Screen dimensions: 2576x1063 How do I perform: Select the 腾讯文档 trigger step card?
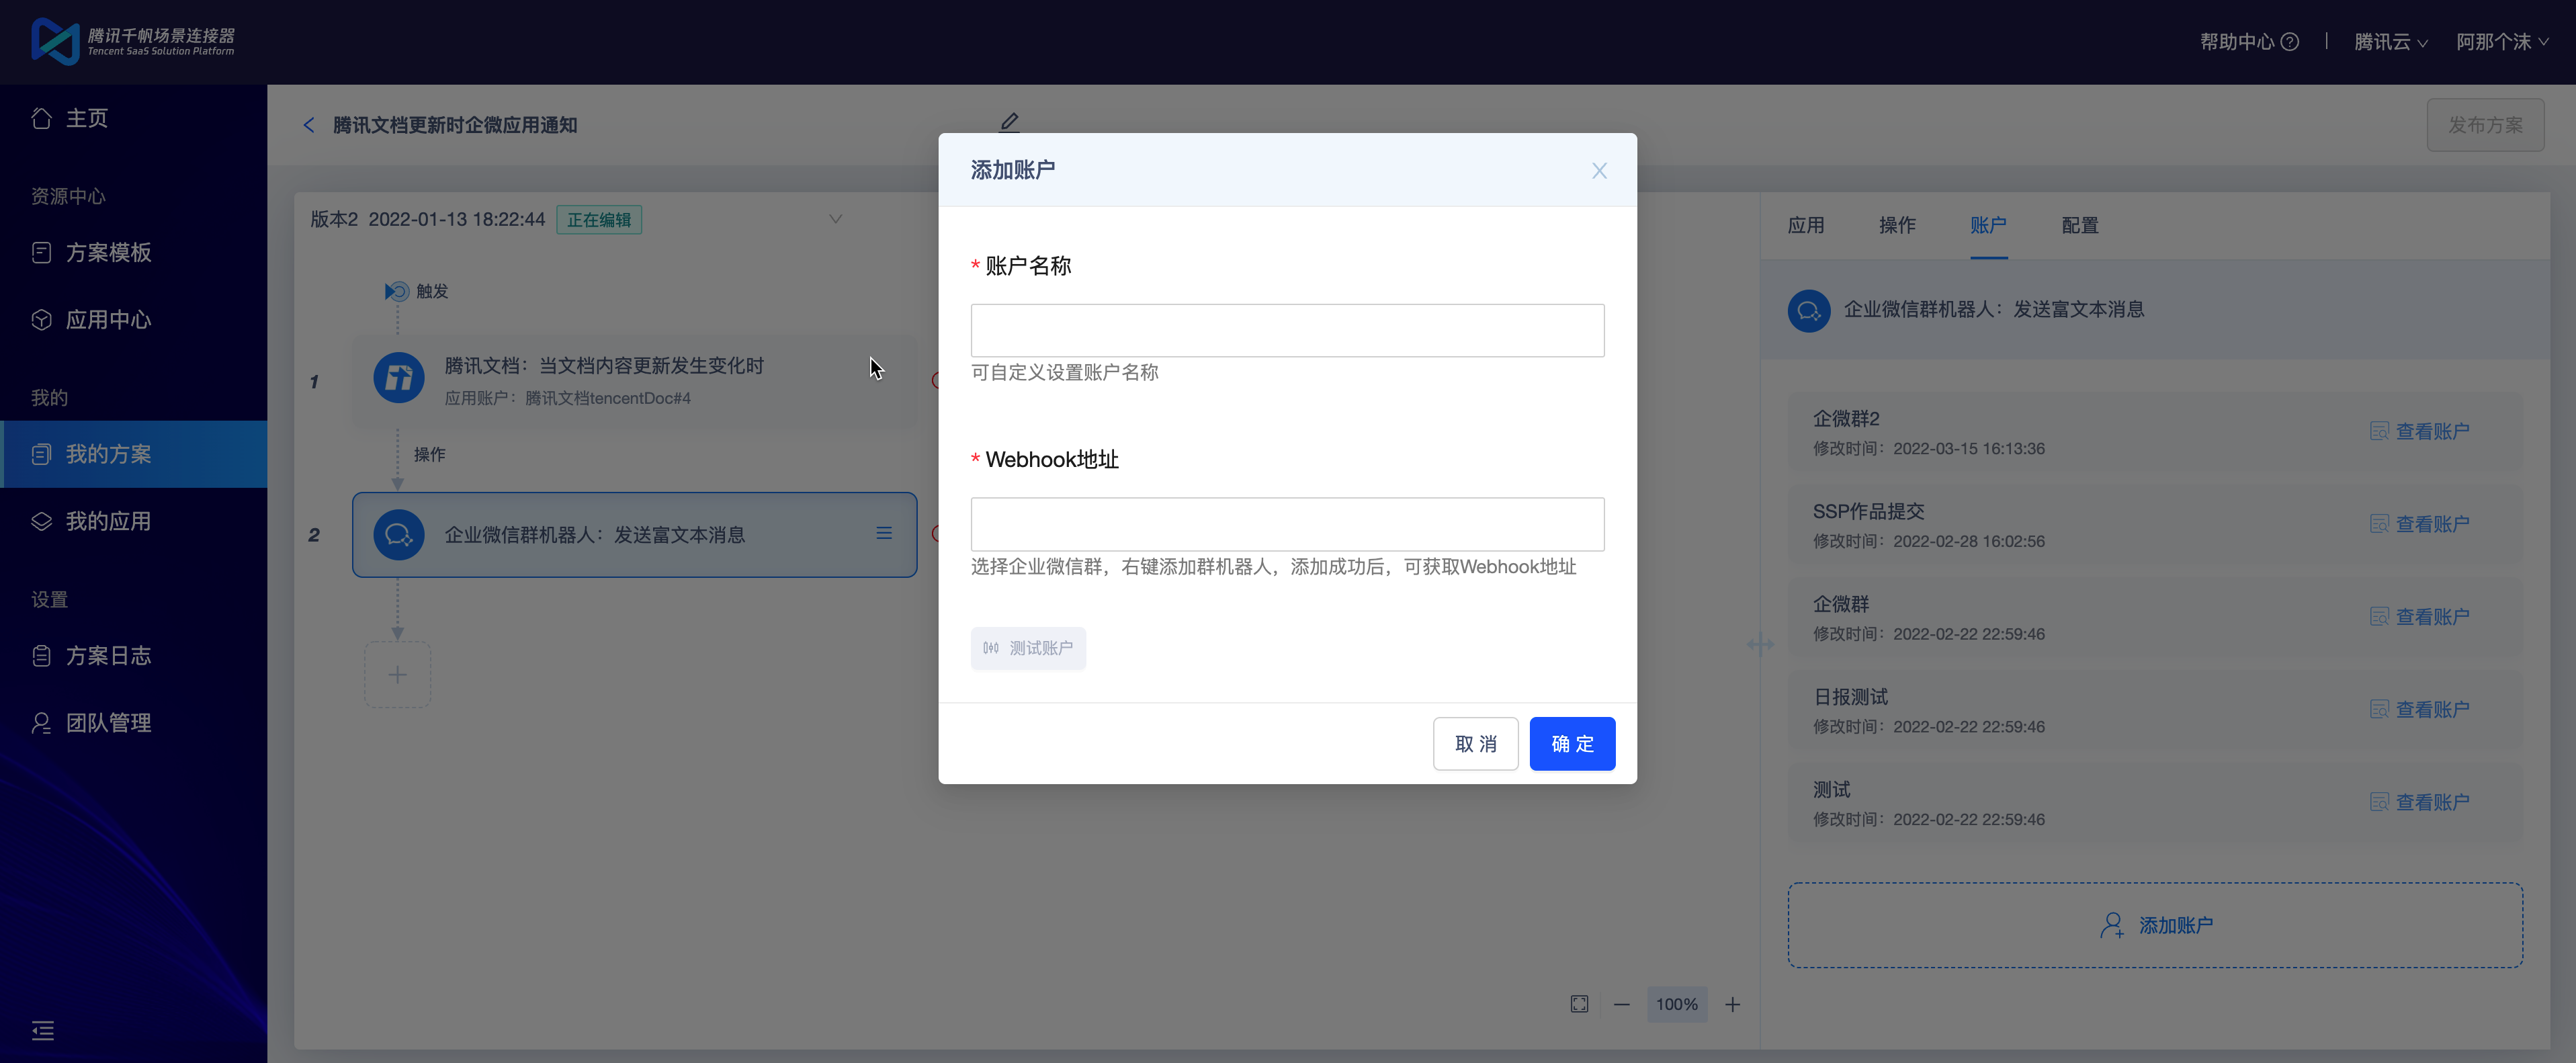(x=634, y=381)
